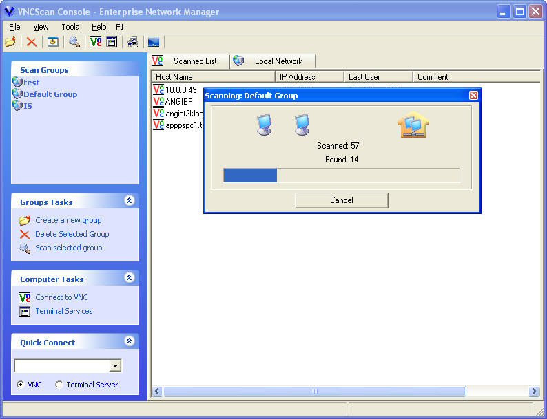
Task: Collapse the Computer Tasks panel
Action: pos(130,277)
